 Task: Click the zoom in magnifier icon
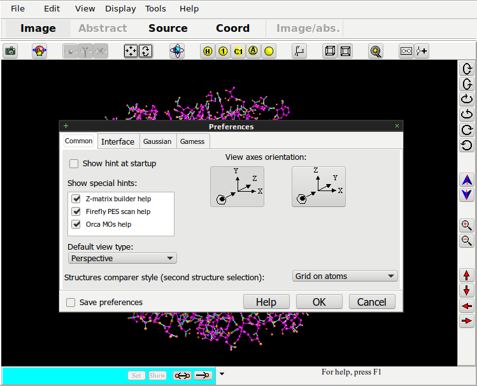pos(467,225)
